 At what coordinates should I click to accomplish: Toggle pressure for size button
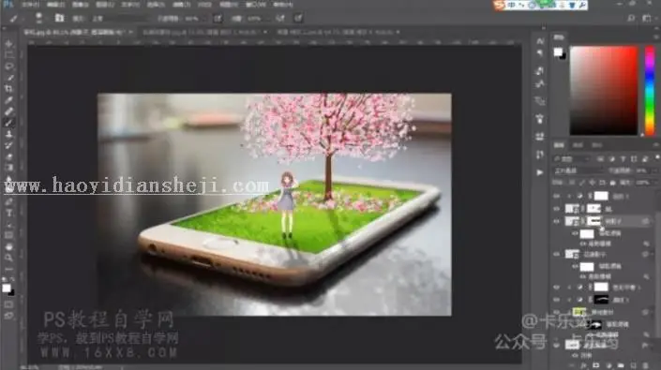(298, 18)
